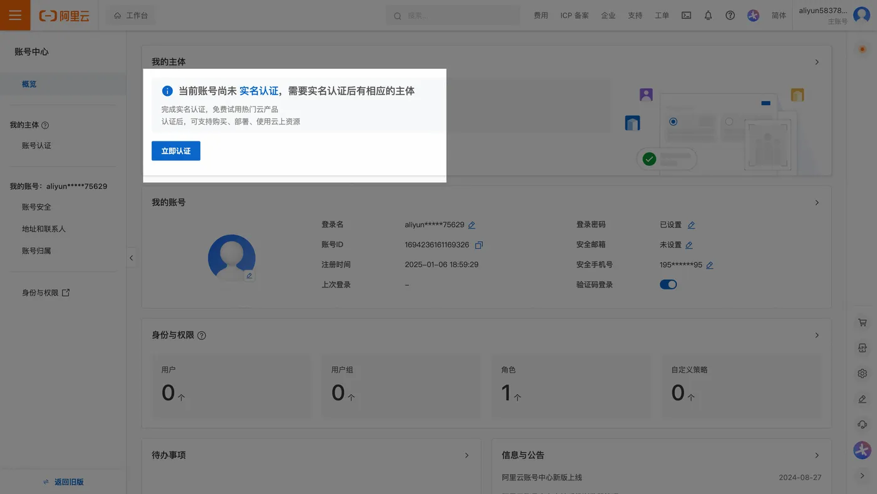Screen dimensions: 877x494
Task: Click the purple star AI assistant icon in header
Action: pos(754,16)
